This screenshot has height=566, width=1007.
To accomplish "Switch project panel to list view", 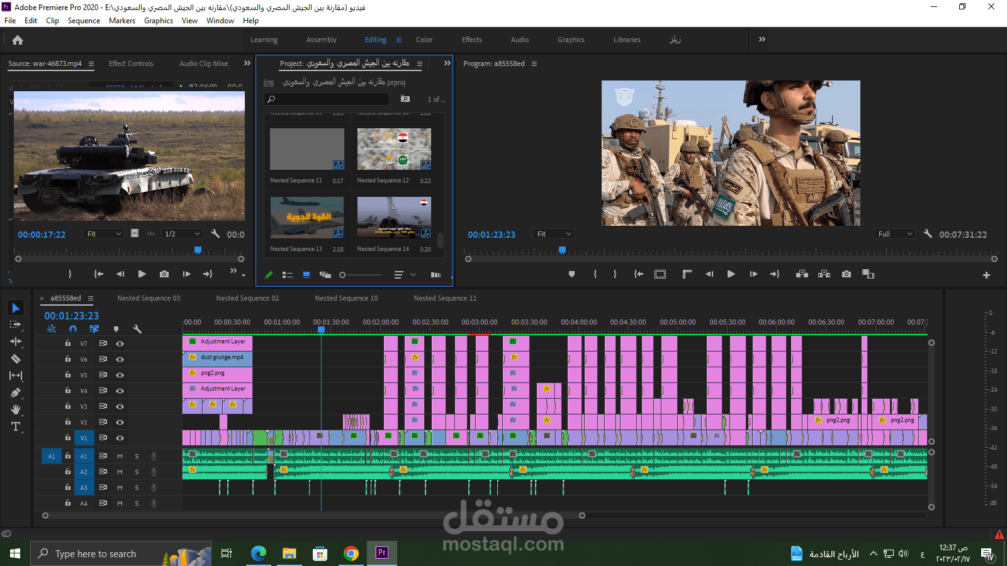I will point(288,275).
